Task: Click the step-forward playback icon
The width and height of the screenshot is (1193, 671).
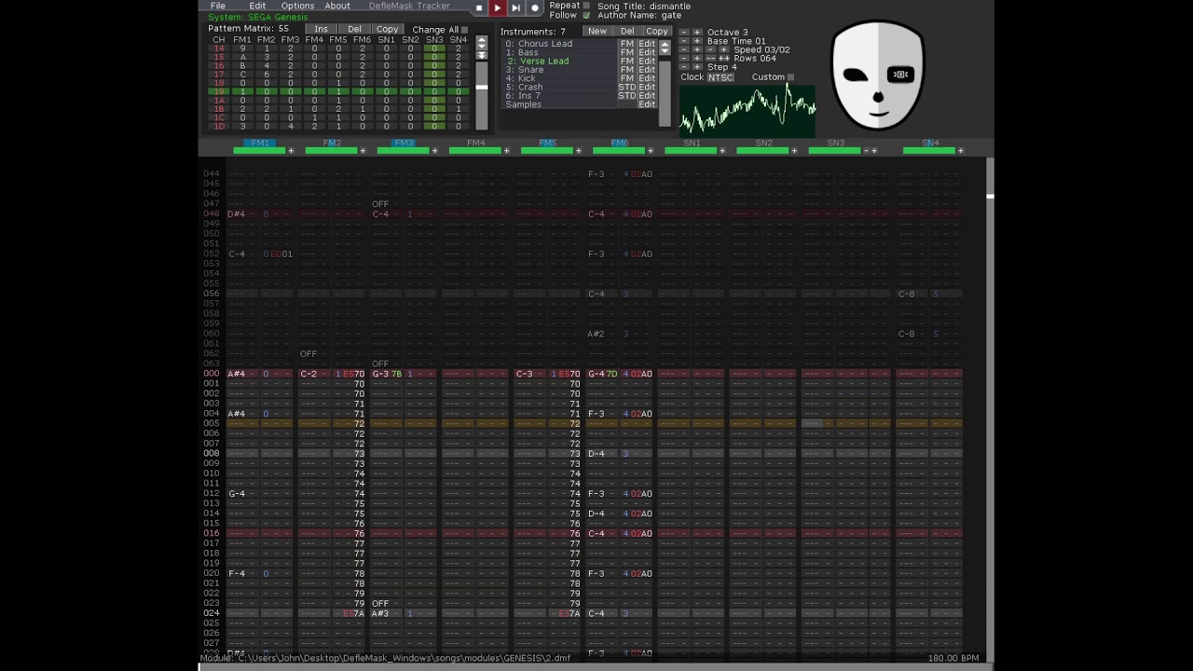Action: coord(515,7)
